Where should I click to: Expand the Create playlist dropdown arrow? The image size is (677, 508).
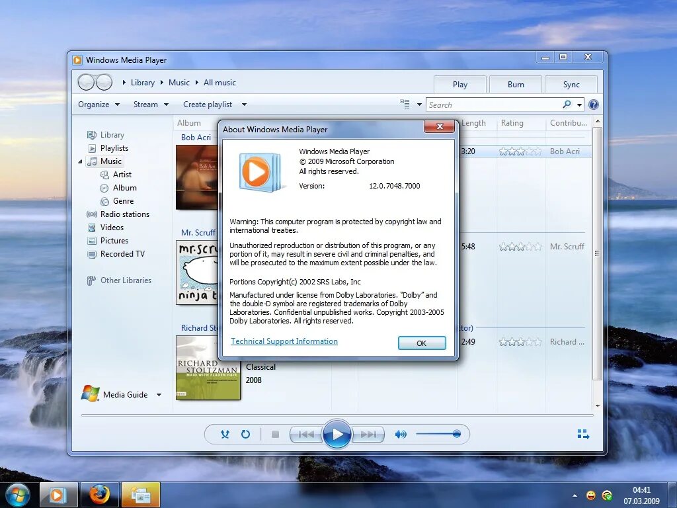(x=244, y=105)
